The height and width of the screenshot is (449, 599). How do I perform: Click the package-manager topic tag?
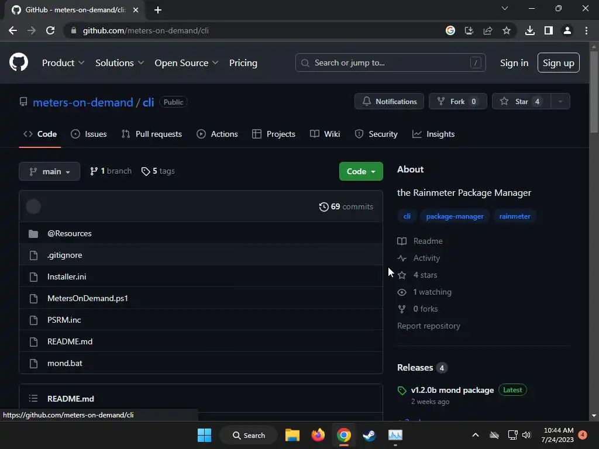(x=455, y=216)
